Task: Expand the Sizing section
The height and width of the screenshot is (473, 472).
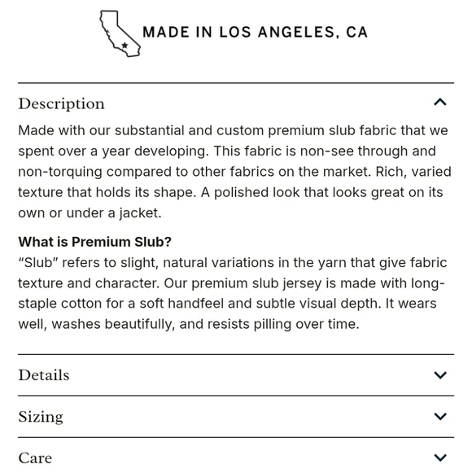Action: coord(236,417)
